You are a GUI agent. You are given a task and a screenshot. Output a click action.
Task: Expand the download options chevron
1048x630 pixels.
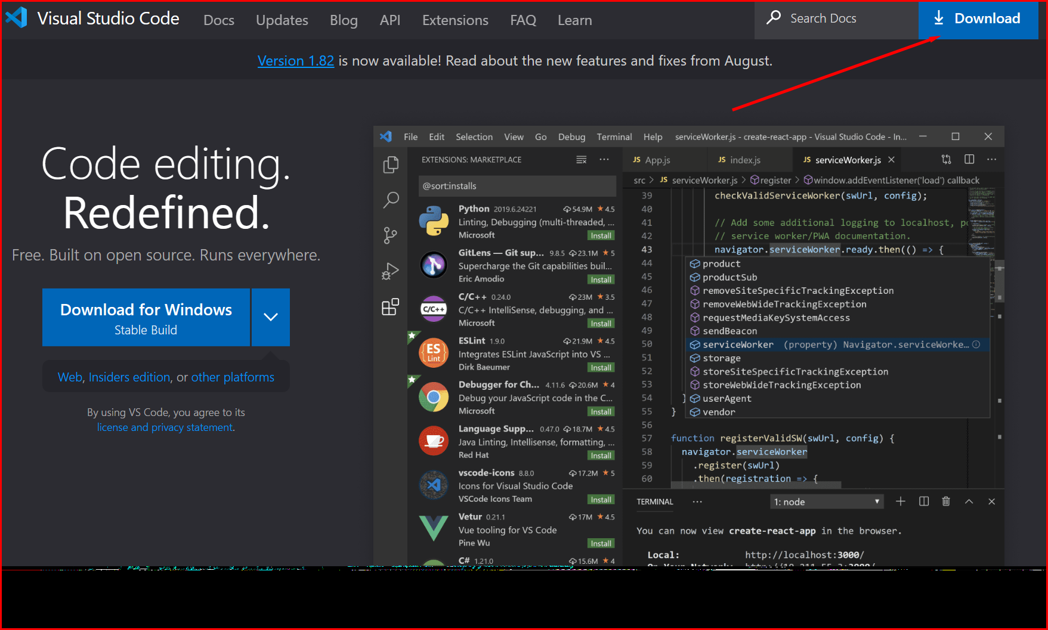click(x=271, y=318)
